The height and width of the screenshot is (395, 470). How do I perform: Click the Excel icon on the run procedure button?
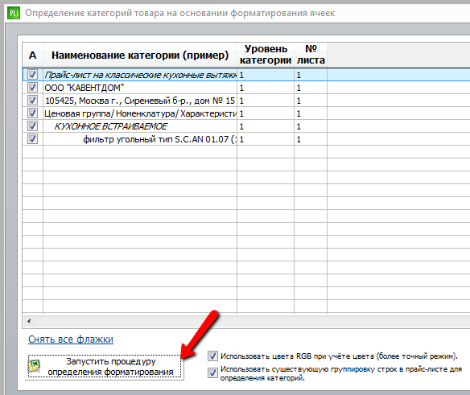tap(35, 366)
